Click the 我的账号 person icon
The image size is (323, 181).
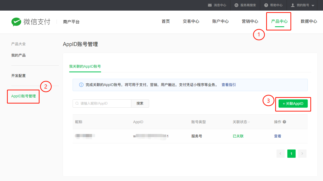[293, 5]
